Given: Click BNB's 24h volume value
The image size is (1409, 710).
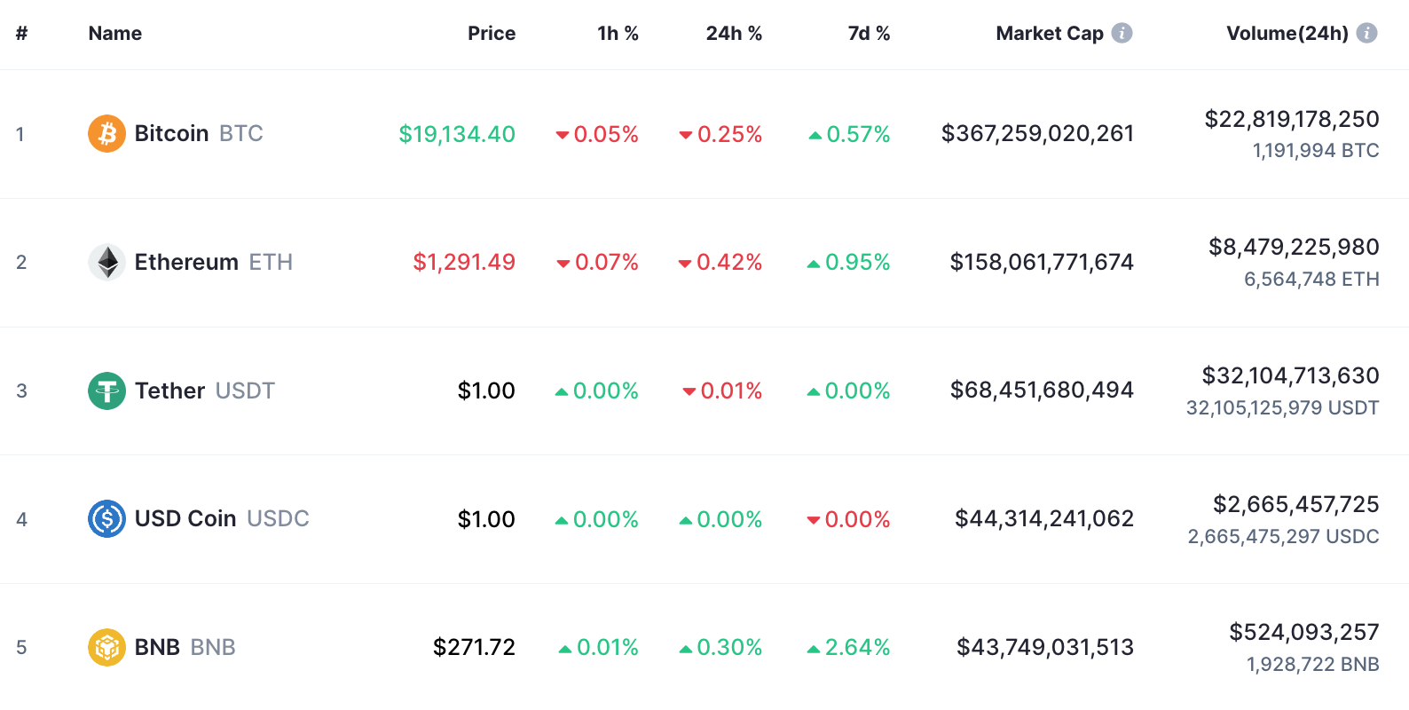Looking at the screenshot, I should point(1303,633).
